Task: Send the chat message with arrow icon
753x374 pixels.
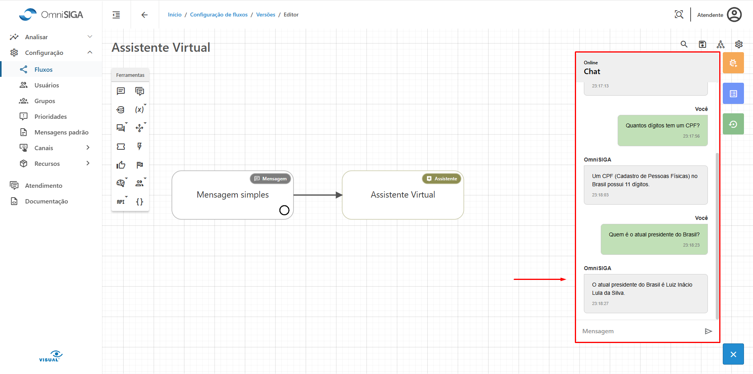Action: tap(708, 331)
